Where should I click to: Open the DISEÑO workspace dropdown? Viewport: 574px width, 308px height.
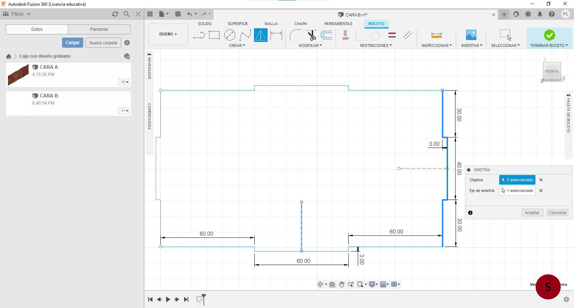[x=168, y=34]
